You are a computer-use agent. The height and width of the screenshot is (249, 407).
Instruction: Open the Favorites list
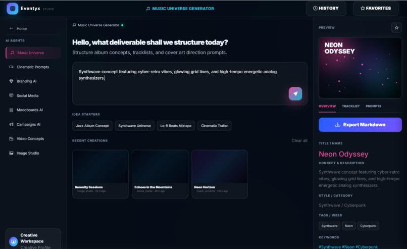click(376, 8)
